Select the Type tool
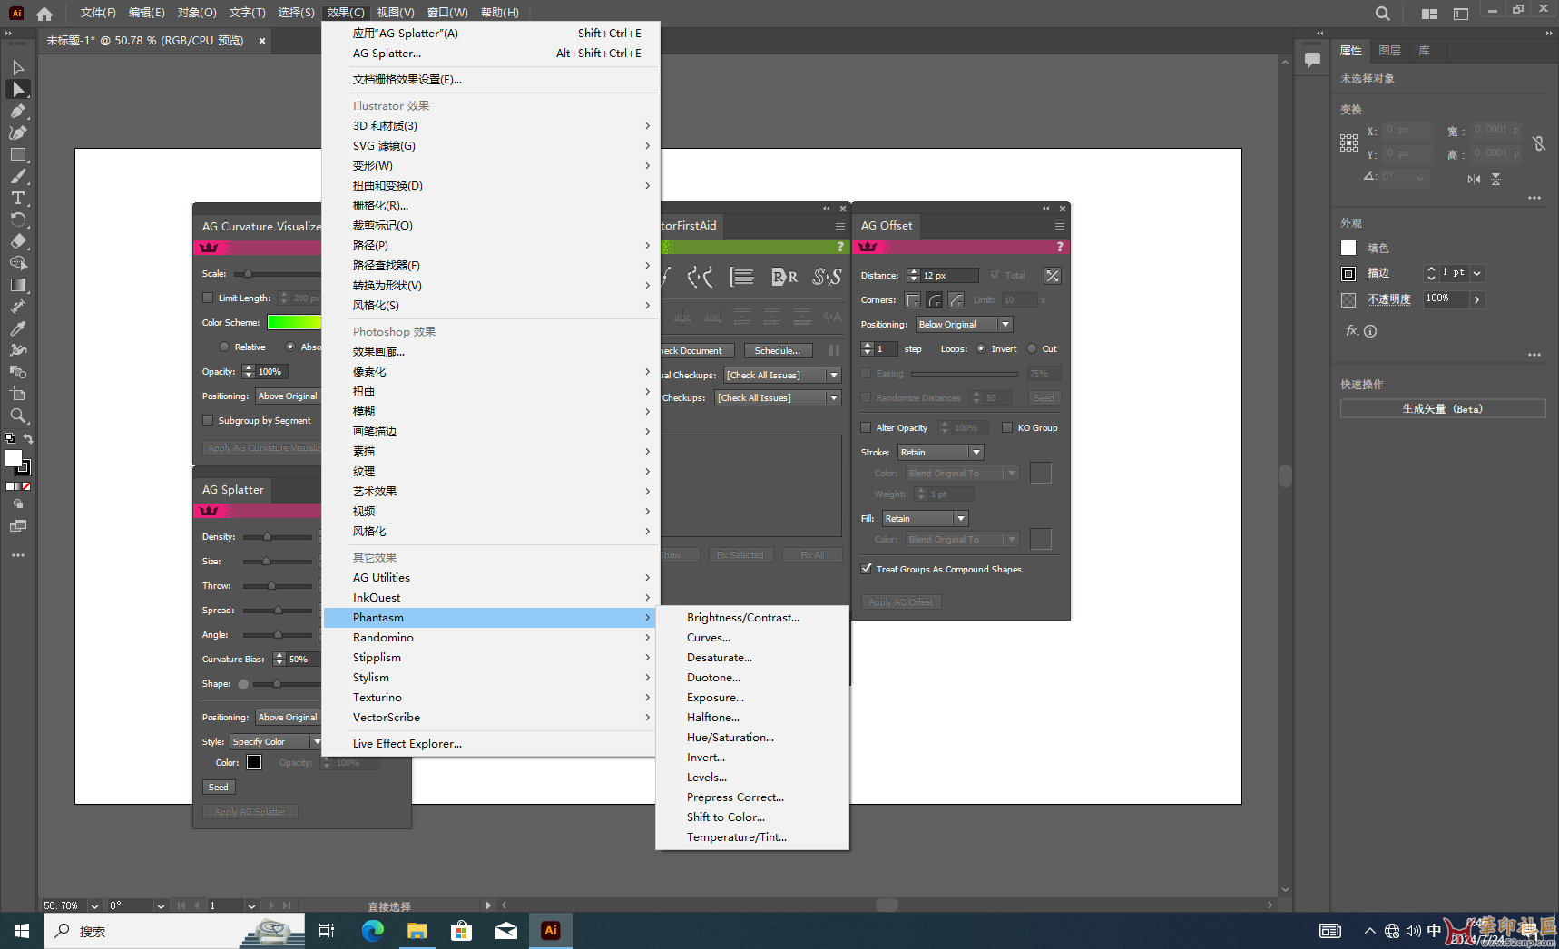This screenshot has height=949, width=1559. click(18, 198)
